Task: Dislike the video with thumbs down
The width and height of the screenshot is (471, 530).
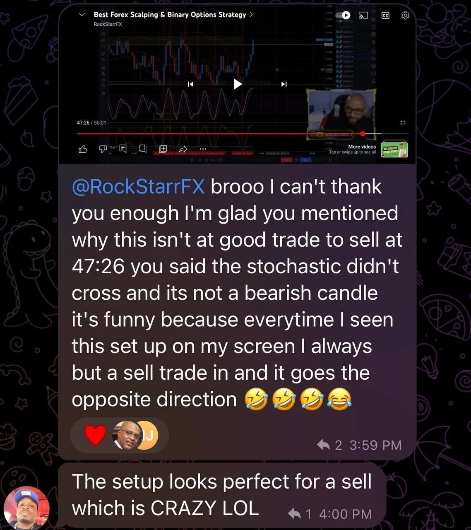Action: [x=103, y=149]
